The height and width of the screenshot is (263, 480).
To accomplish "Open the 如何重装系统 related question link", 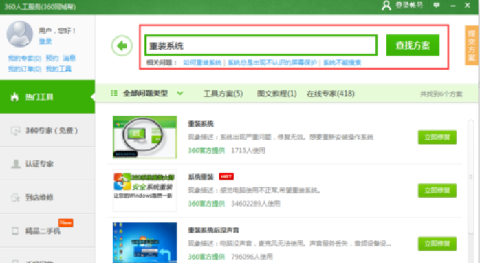I will pos(202,63).
